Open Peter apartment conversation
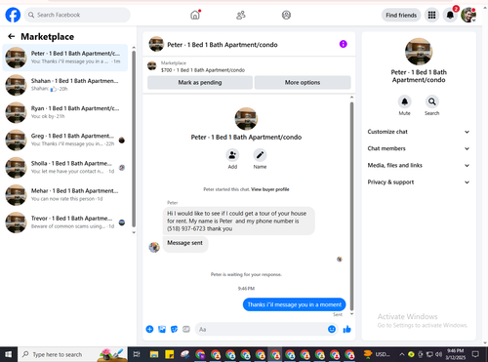Viewport: 488px width, 362px height. [x=65, y=58]
